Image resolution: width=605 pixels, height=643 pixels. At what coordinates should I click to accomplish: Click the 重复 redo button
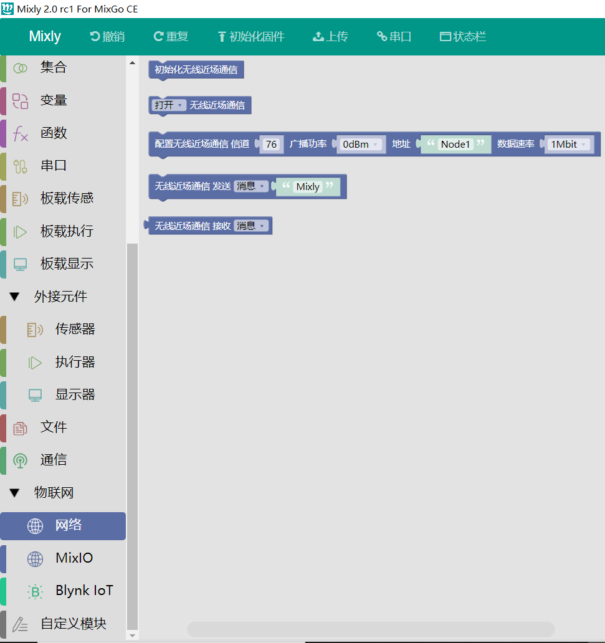171,37
